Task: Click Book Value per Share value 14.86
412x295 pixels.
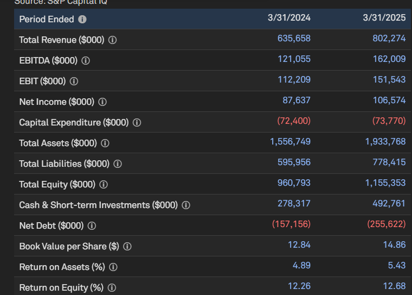Action: tap(395, 245)
